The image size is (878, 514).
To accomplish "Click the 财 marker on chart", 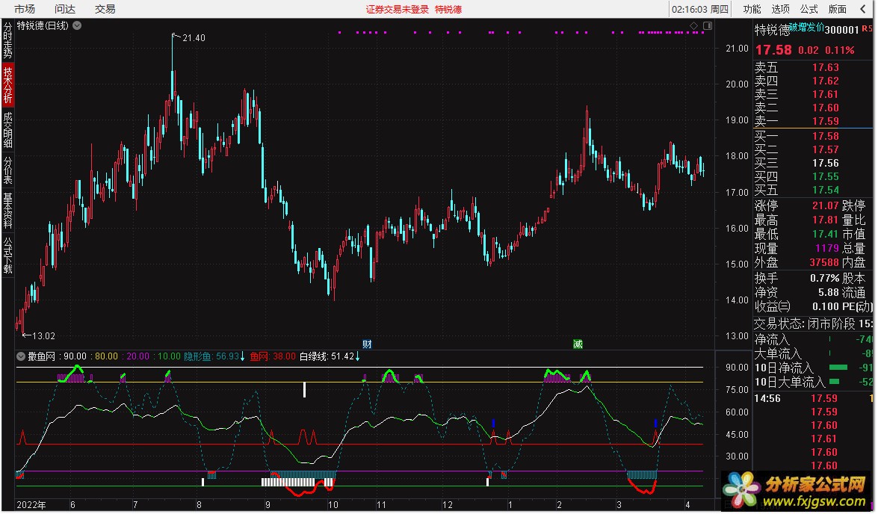I will [x=367, y=344].
